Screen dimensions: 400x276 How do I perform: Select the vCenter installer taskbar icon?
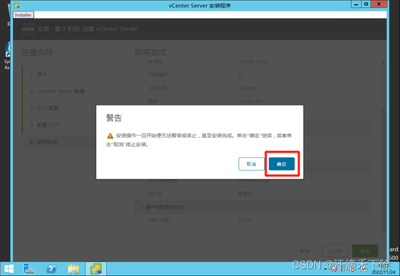pos(96,269)
